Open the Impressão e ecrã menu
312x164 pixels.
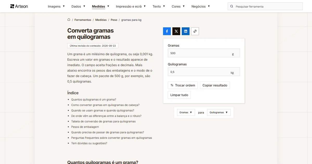tap(131, 6)
